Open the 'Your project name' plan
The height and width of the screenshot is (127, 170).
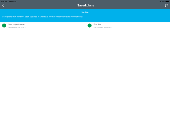tap(16, 25)
